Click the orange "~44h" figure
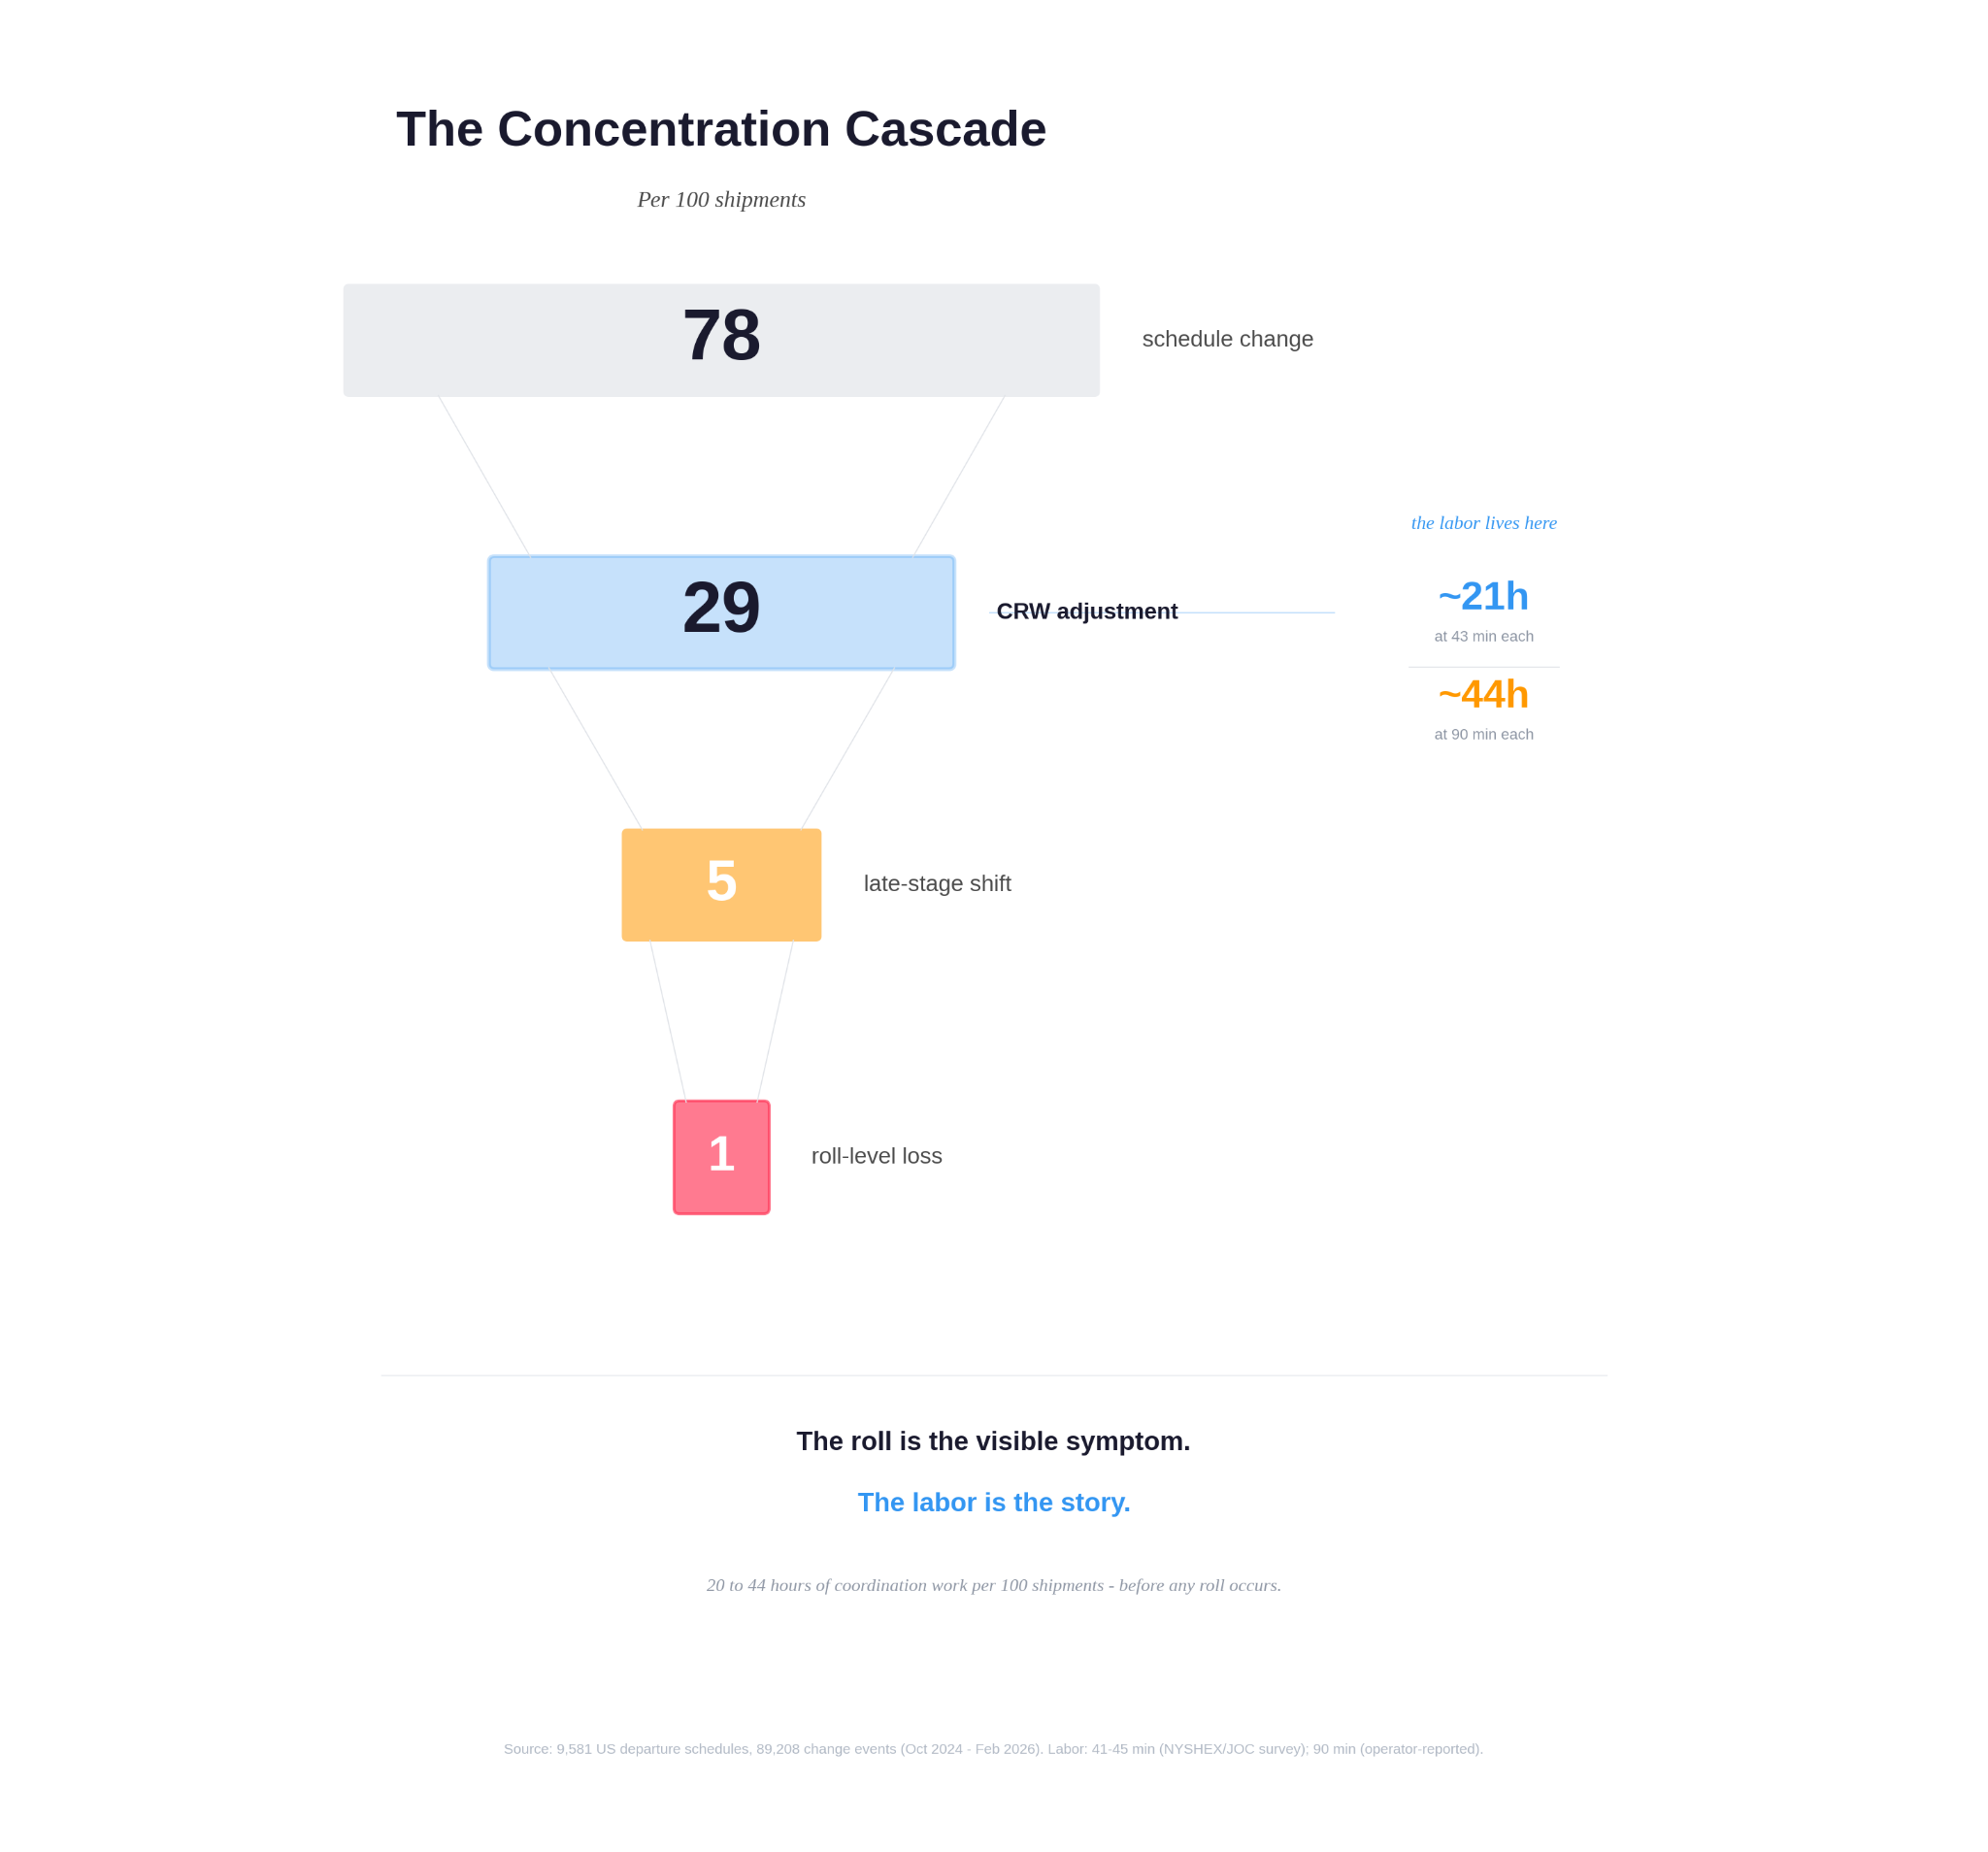1988x1852 pixels. pos(1483,694)
